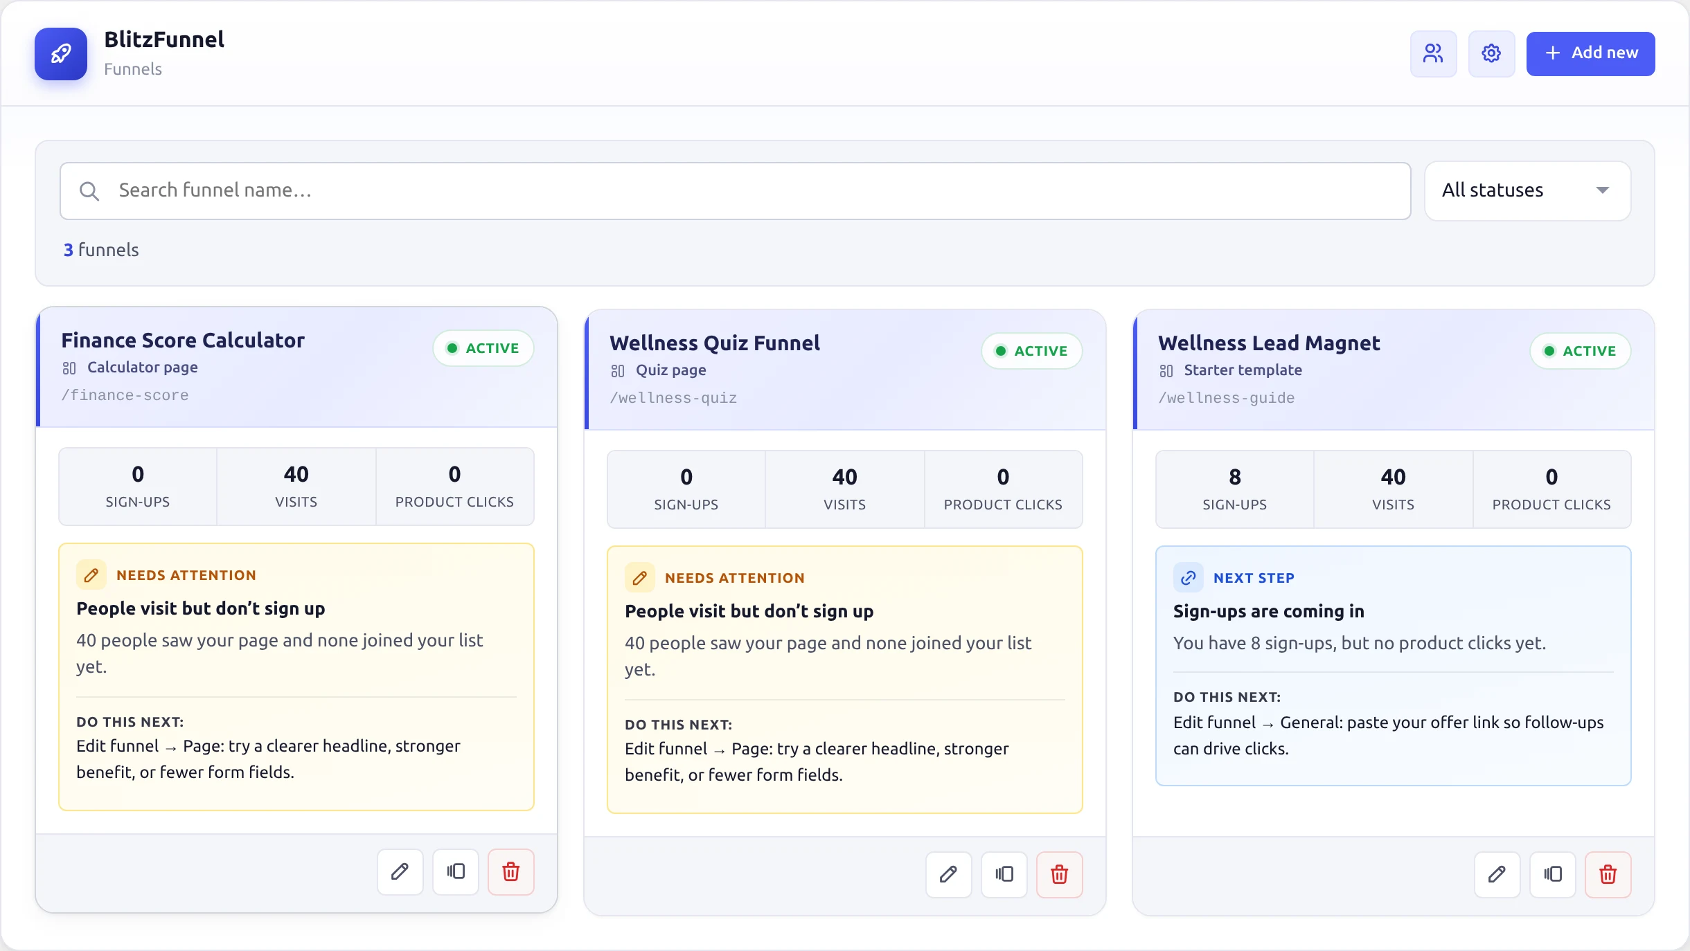Viewport: 1690px width, 951px height.
Task: Duplicate the Finance Score Calculator funnel
Action: pos(455,871)
